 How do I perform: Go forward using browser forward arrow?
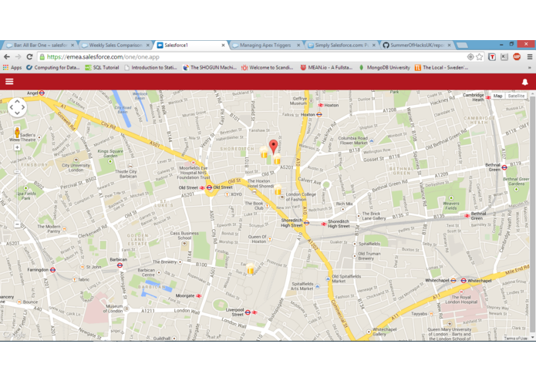pos(18,57)
